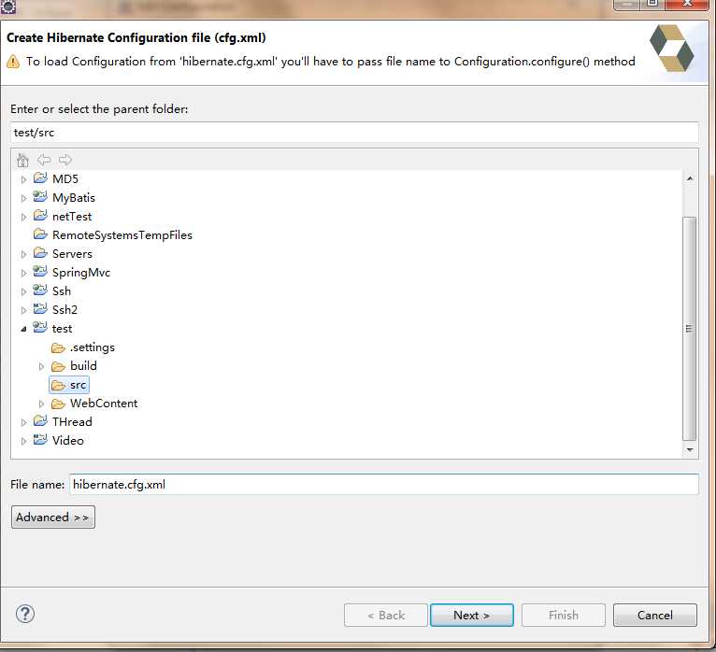The image size is (716, 652).
Task: Click the WebContent folder icon
Action: point(58,404)
